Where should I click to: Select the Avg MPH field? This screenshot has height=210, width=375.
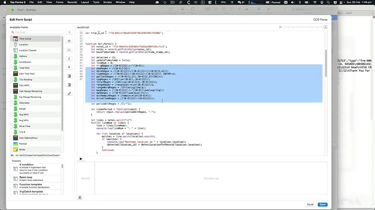36,120
